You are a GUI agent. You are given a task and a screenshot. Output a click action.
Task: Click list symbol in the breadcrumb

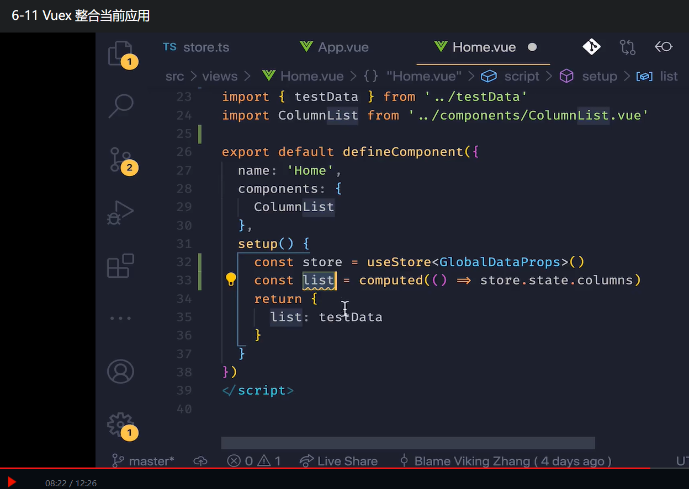[x=657, y=76]
